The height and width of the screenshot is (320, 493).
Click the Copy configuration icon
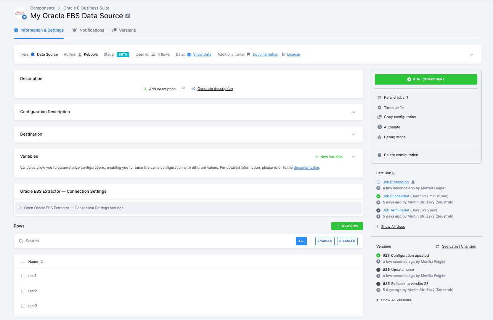click(379, 117)
